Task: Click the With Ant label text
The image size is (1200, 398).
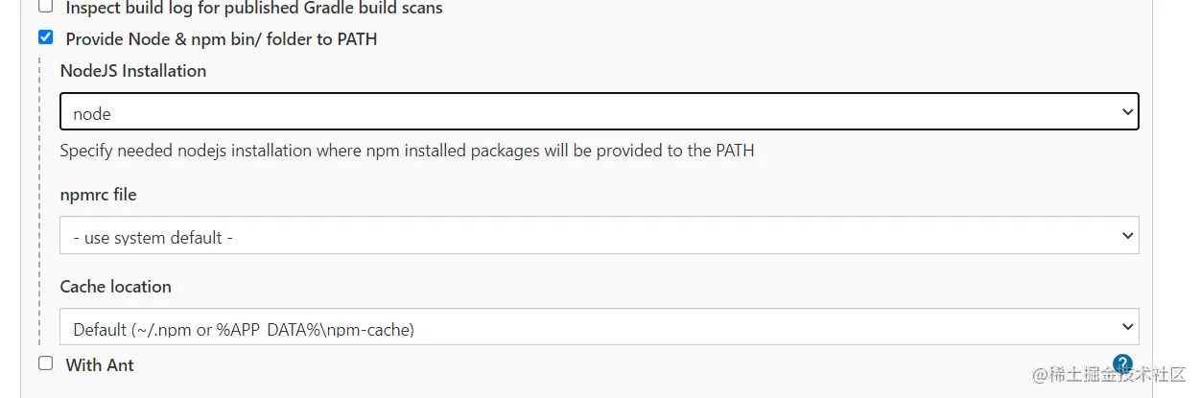Action: tap(100, 364)
